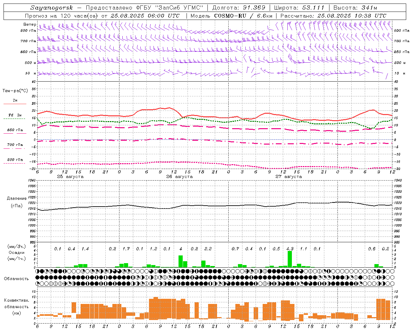Click the Высота: 341м header field
411x329 pixels.
tap(355, 8)
